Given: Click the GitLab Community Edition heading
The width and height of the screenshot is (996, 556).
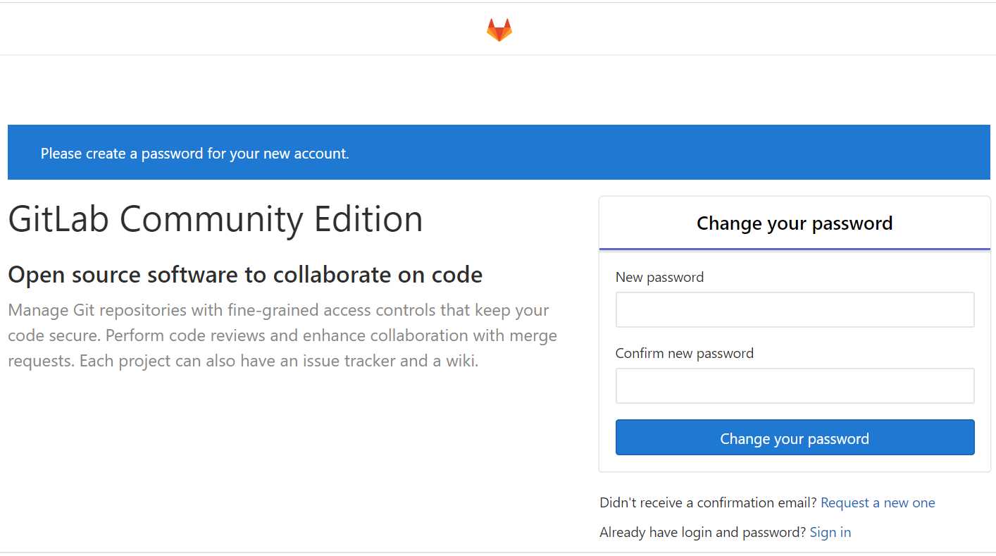Looking at the screenshot, I should tap(216, 219).
